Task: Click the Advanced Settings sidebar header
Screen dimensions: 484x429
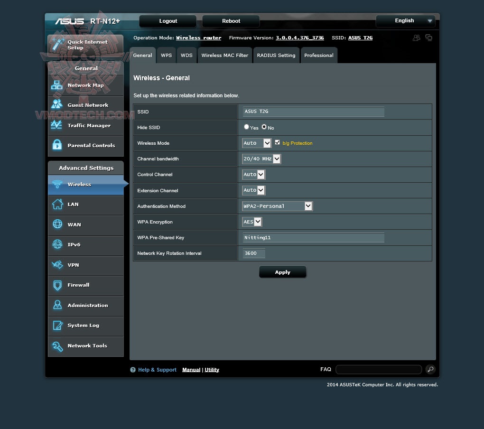Action: coord(86,168)
